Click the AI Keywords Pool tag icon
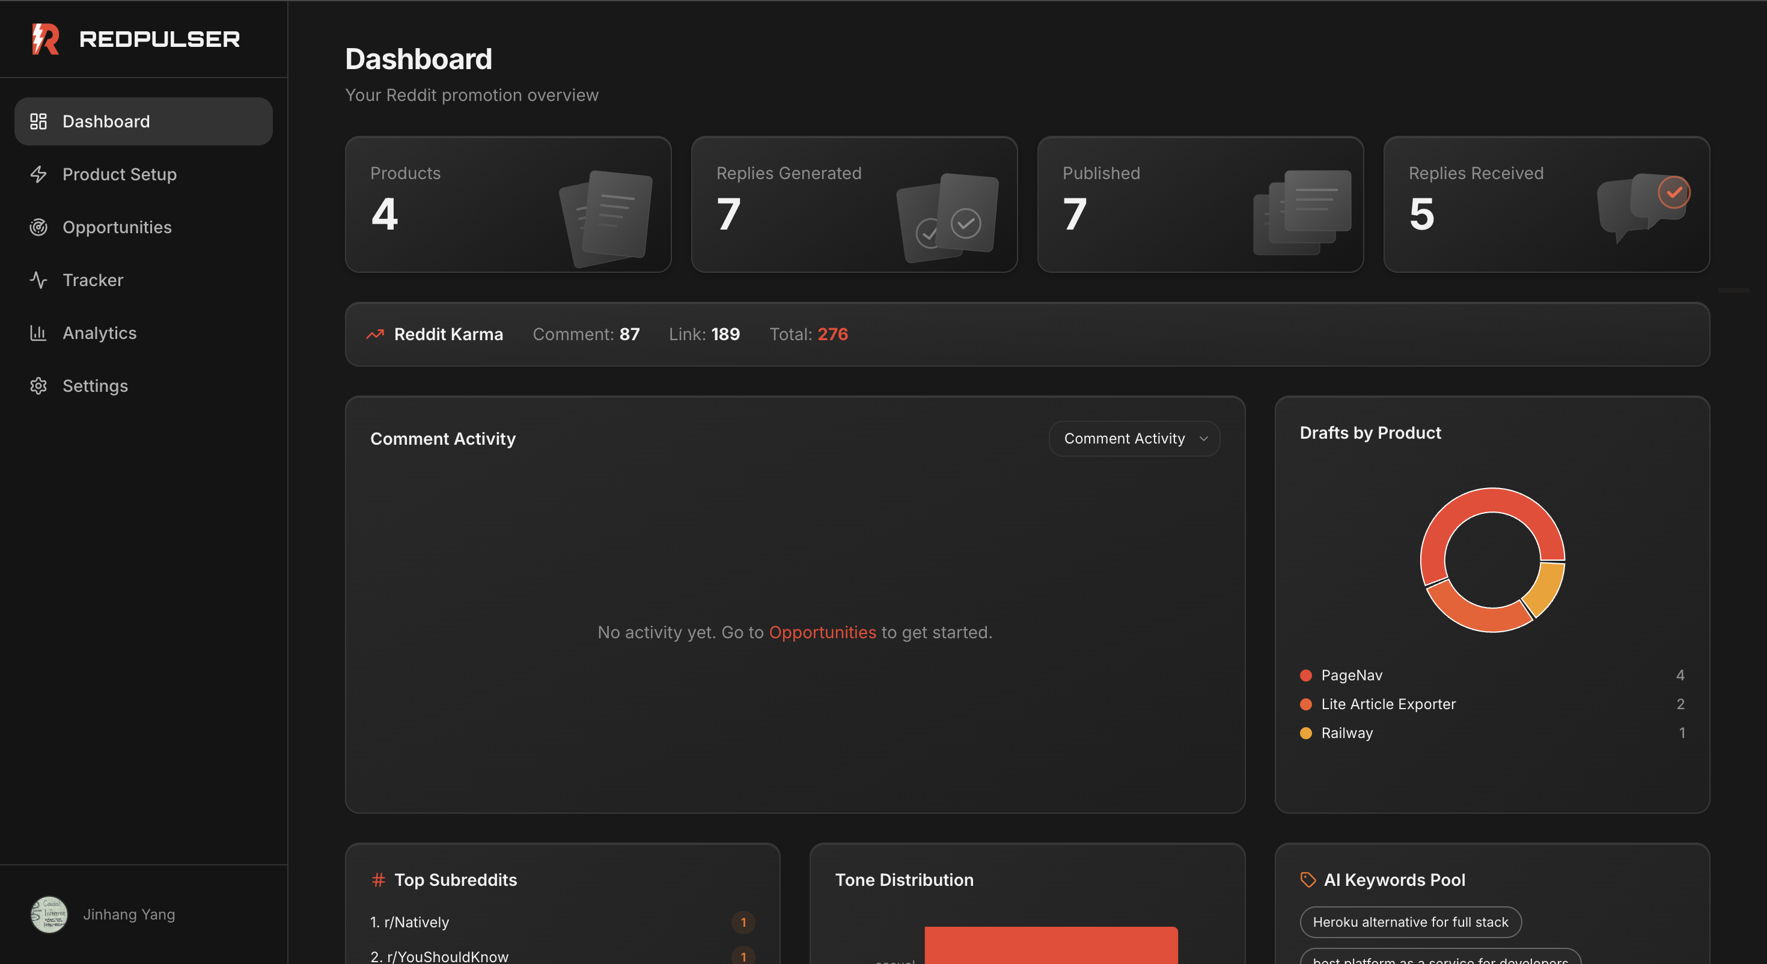This screenshot has height=964, width=1767. pyautogui.click(x=1307, y=880)
